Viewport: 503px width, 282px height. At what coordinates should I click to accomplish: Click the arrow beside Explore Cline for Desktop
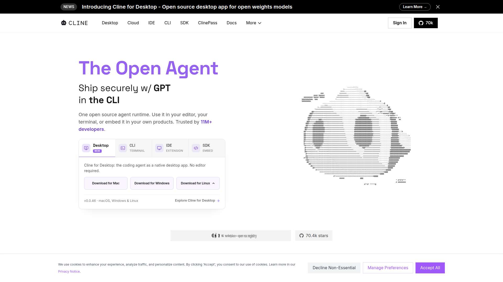(x=218, y=201)
